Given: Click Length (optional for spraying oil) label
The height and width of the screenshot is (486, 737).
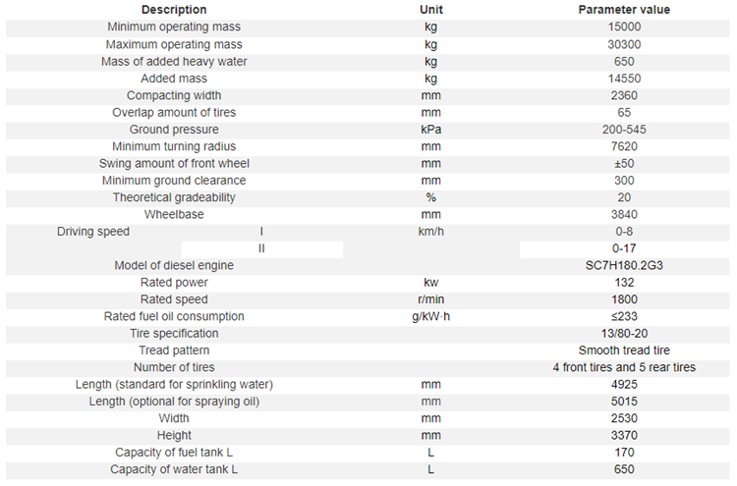Looking at the screenshot, I should click(174, 402).
